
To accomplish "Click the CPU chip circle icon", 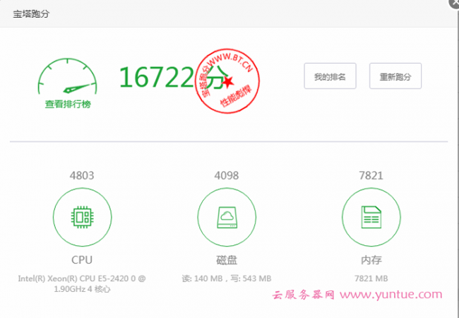I will tap(82, 217).
